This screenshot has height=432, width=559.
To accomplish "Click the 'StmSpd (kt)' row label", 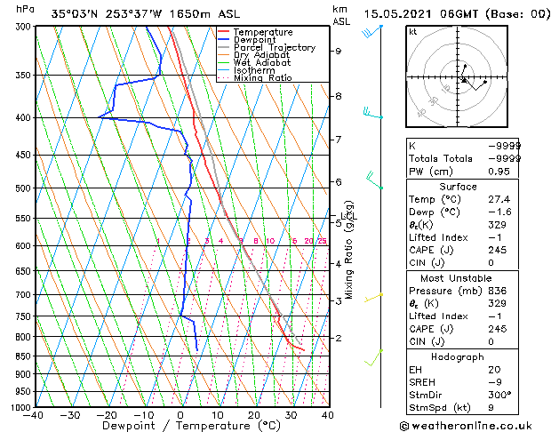I will pos(440,408).
